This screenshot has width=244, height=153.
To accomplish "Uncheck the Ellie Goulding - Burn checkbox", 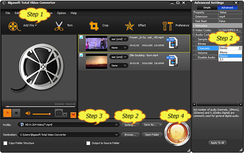I will pos(81,55).
